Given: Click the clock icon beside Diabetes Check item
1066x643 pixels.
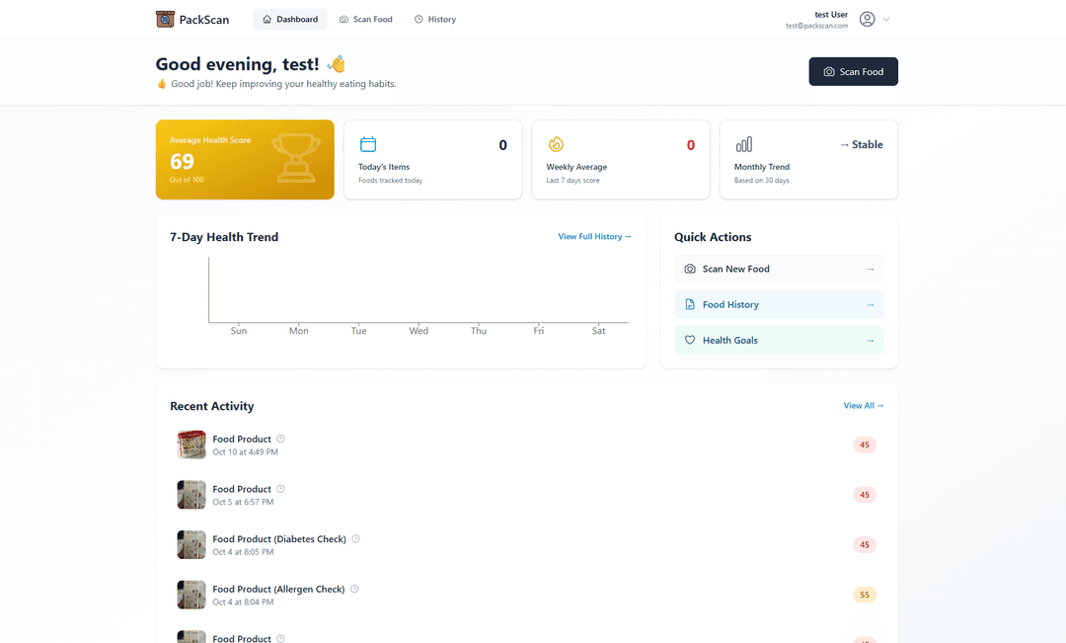Looking at the screenshot, I should tap(356, 539).
